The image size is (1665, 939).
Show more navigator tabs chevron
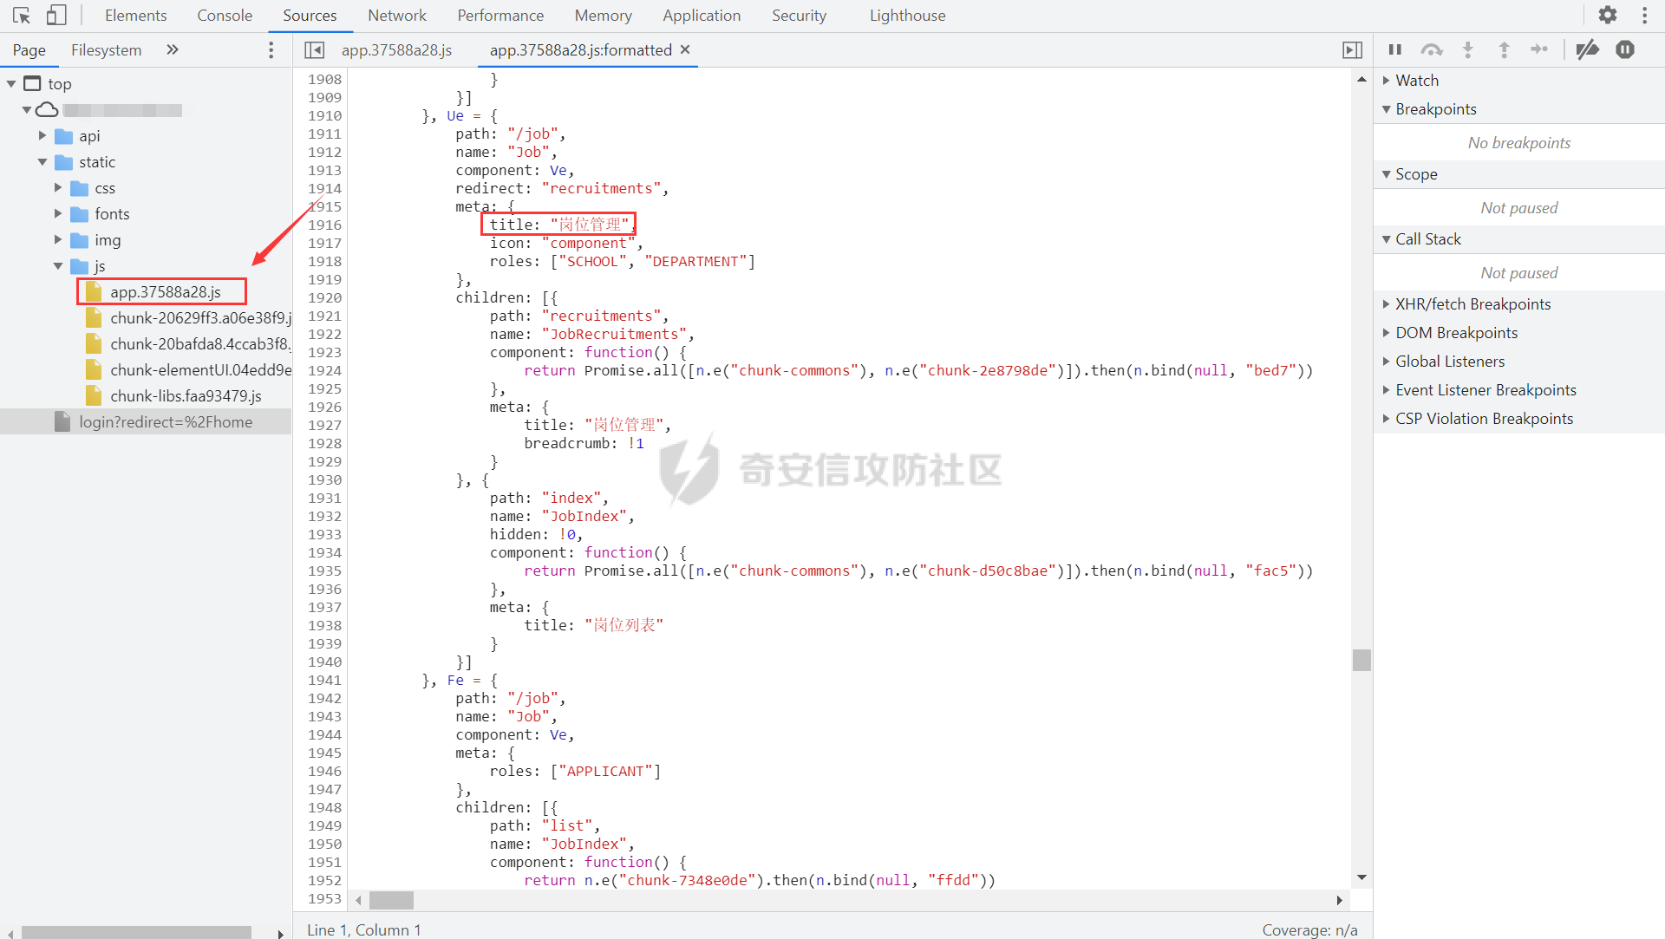pos(172,50)
